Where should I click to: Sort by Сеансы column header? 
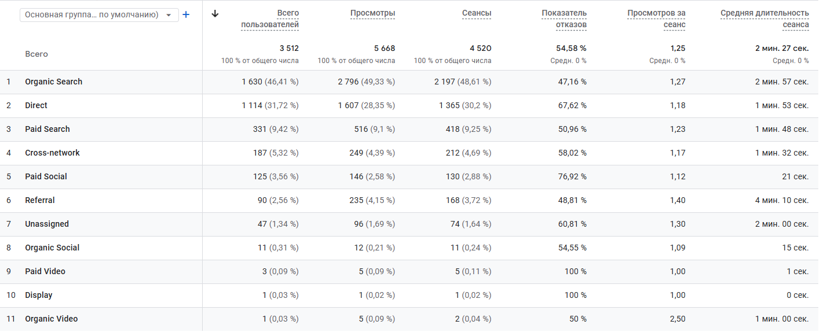tap(476, 13)
